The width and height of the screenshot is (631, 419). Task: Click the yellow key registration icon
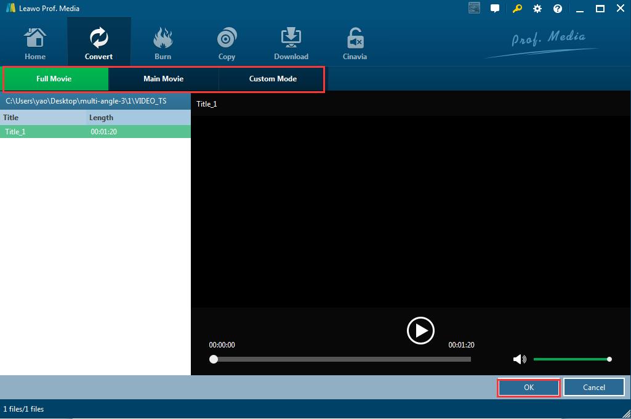pyautogui.click(x=517, y=9)
